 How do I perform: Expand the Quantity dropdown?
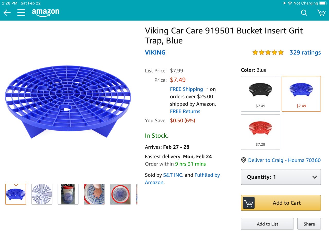pos(281,177)
